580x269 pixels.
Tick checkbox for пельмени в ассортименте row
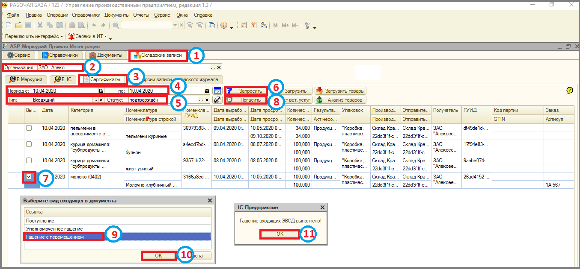29,128
